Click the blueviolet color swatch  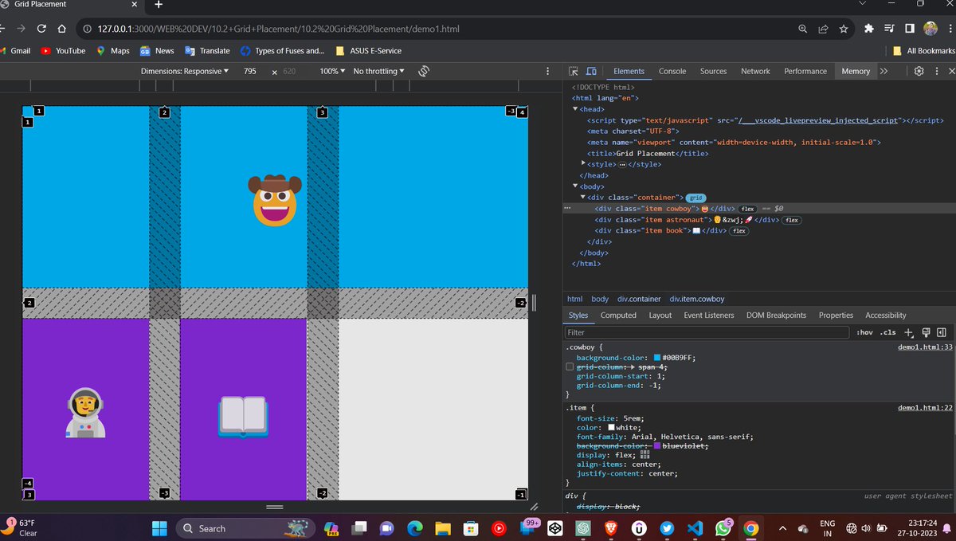[657, 447]
